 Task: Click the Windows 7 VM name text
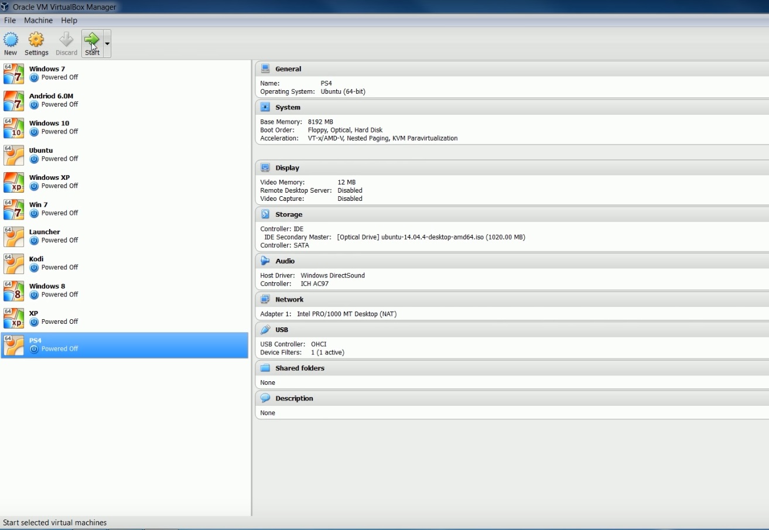pyautogui.click(x=47, y=69)
